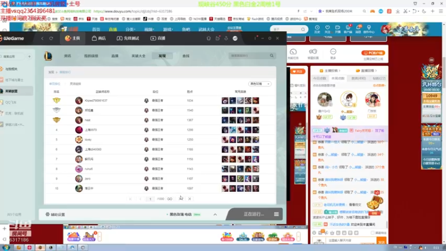Switch to 灵活组排 ranking list
This screenshot has width=446, height=251.
75,84
